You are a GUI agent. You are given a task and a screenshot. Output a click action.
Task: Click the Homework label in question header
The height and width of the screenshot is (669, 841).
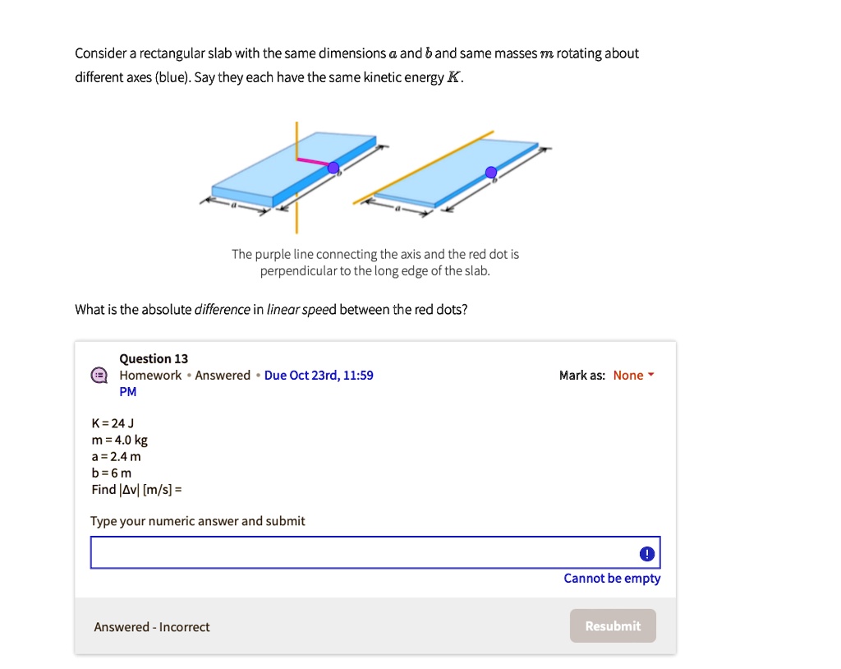click(150, 375)
